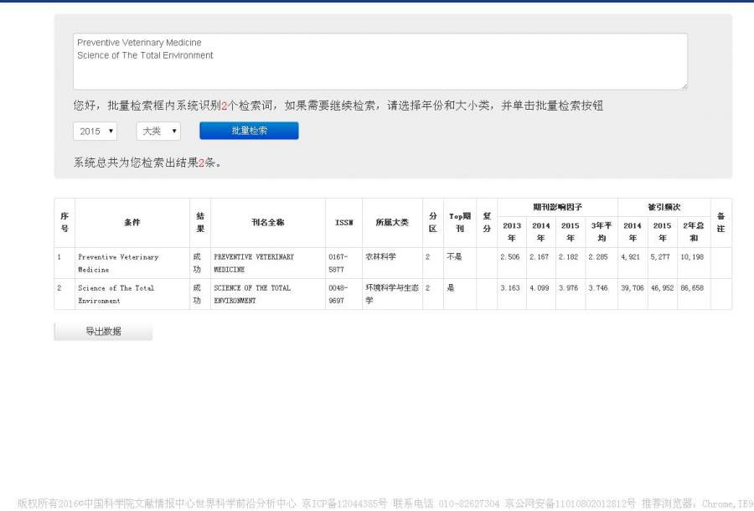Click ISSN value 0048-9697
754x511 pixels.
pos(338,294)
